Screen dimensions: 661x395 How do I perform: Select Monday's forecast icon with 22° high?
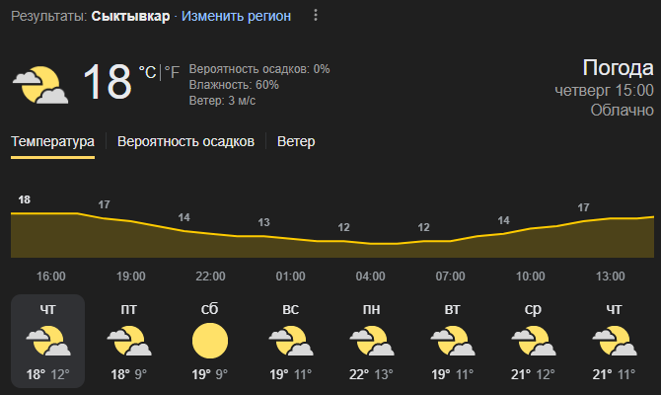coord(371,341)
